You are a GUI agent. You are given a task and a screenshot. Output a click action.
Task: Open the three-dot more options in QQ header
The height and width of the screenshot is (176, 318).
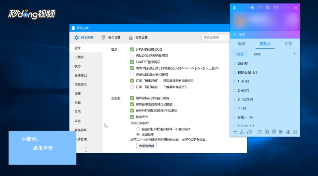pyautogui.click(x=282, y=8)
